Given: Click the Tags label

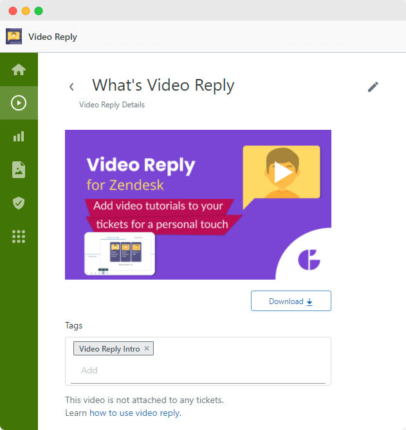Looking at the screenshot, I should click(73, 325).
